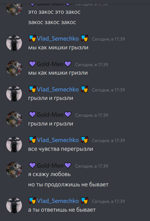The width and height of the screenshot is (150, 221).
Task: Click timestamp next to Gold-Men above "я скажу любовь"
Action: tap(92, 166)
